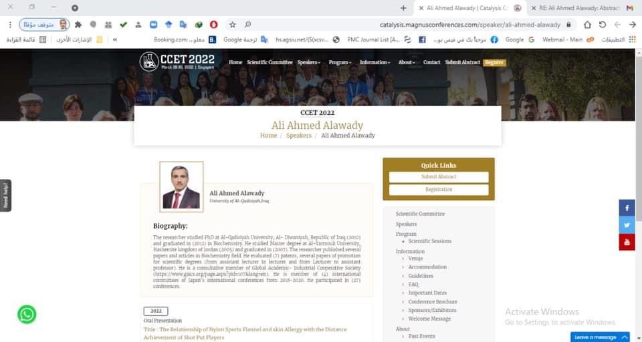
Task: Switch to the RE: Ali Ahmed Alawady Gmail tab
Action: pos(579,8)
